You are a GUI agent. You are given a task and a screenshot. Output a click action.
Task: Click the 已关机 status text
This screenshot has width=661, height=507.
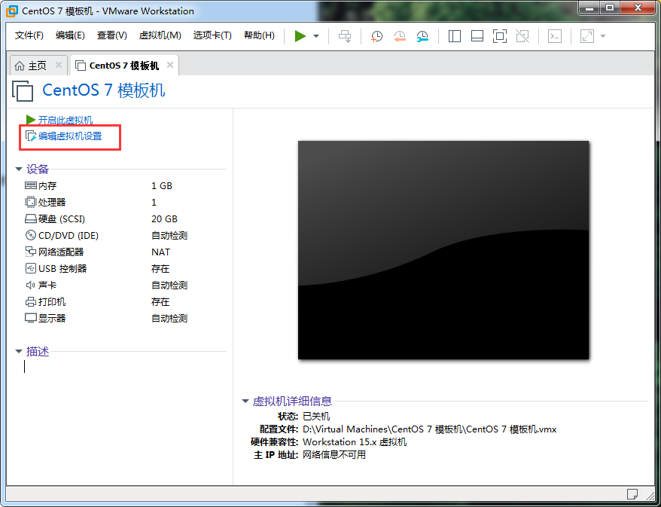point(316,417)
